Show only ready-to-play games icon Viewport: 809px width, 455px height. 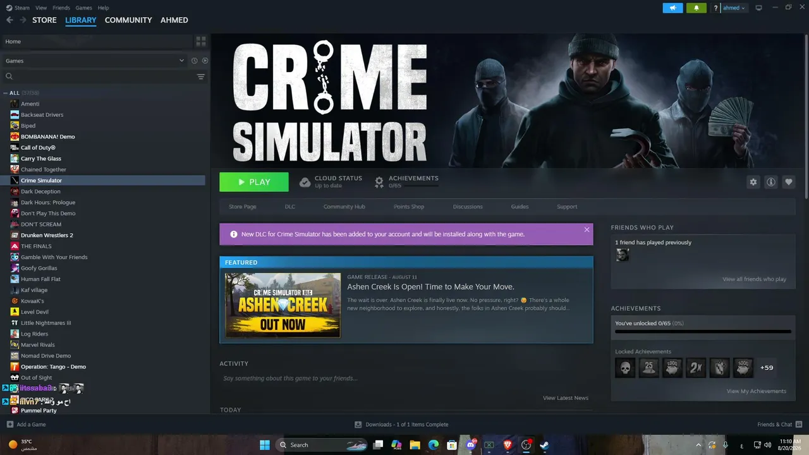point(205,61)
